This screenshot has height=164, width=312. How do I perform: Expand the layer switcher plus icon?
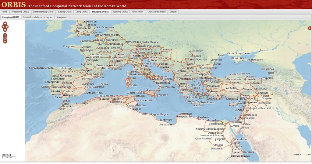click(310, 28)
